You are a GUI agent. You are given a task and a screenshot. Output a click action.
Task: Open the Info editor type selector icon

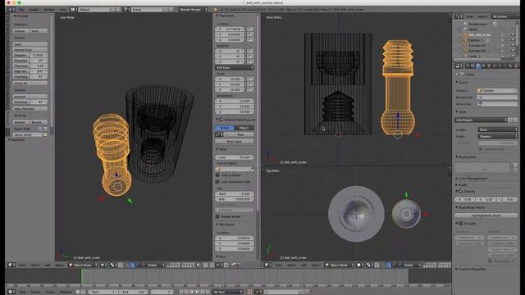pos(11,9)
